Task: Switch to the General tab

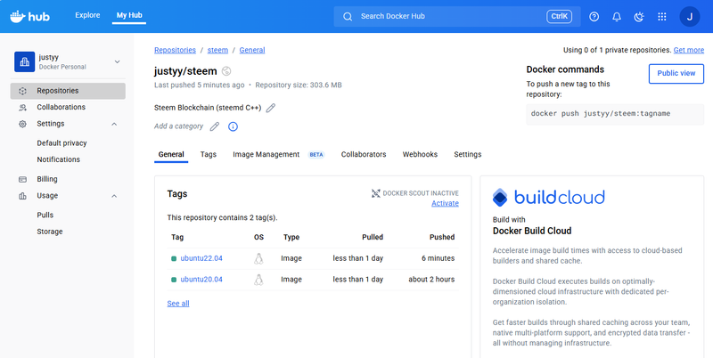Action: (171, 154)
